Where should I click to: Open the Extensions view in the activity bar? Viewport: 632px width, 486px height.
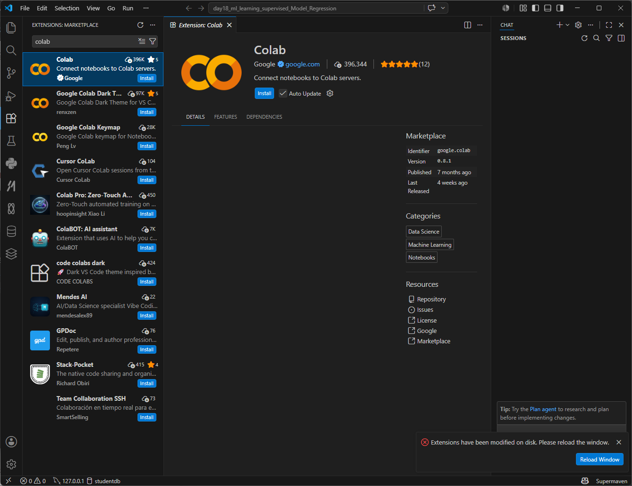(x=11, y=119)
